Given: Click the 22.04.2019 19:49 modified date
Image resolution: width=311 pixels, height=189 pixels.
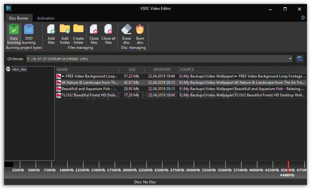Looking at the screenshot, I should (x=162, y=76).
